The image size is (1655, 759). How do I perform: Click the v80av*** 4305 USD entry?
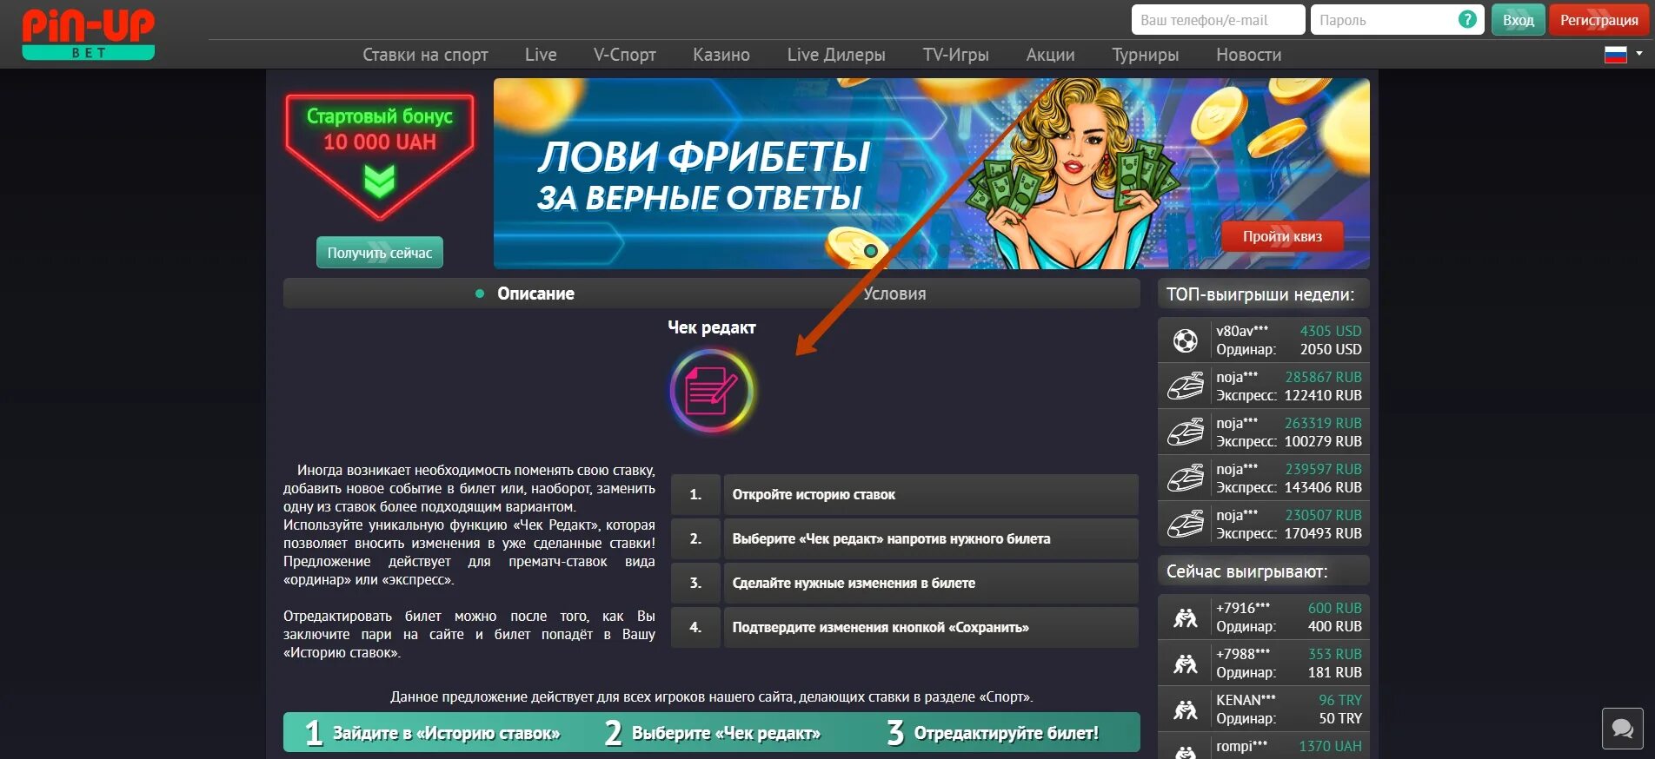tap(1263, 340)
